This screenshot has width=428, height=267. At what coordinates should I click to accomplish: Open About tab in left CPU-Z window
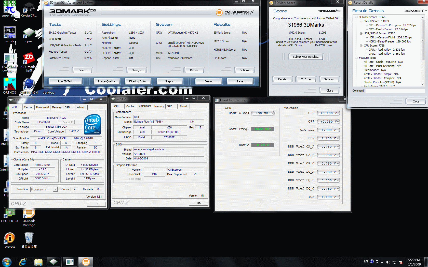click(81, 107)
